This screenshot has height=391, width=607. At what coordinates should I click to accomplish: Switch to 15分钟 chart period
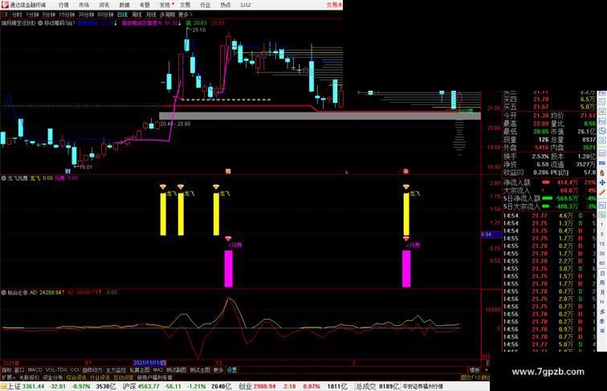67,14
